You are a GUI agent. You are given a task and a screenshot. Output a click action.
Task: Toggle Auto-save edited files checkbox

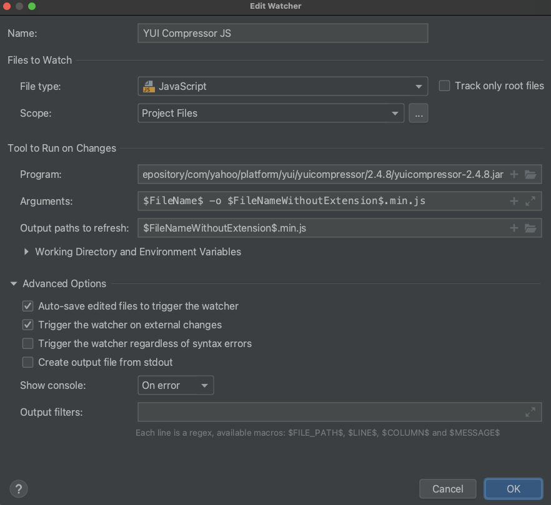click(x=27, y=306)
